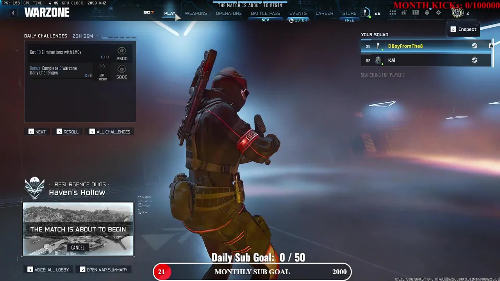
Task: Select squad member Käi
Action: tap(426, 60)
